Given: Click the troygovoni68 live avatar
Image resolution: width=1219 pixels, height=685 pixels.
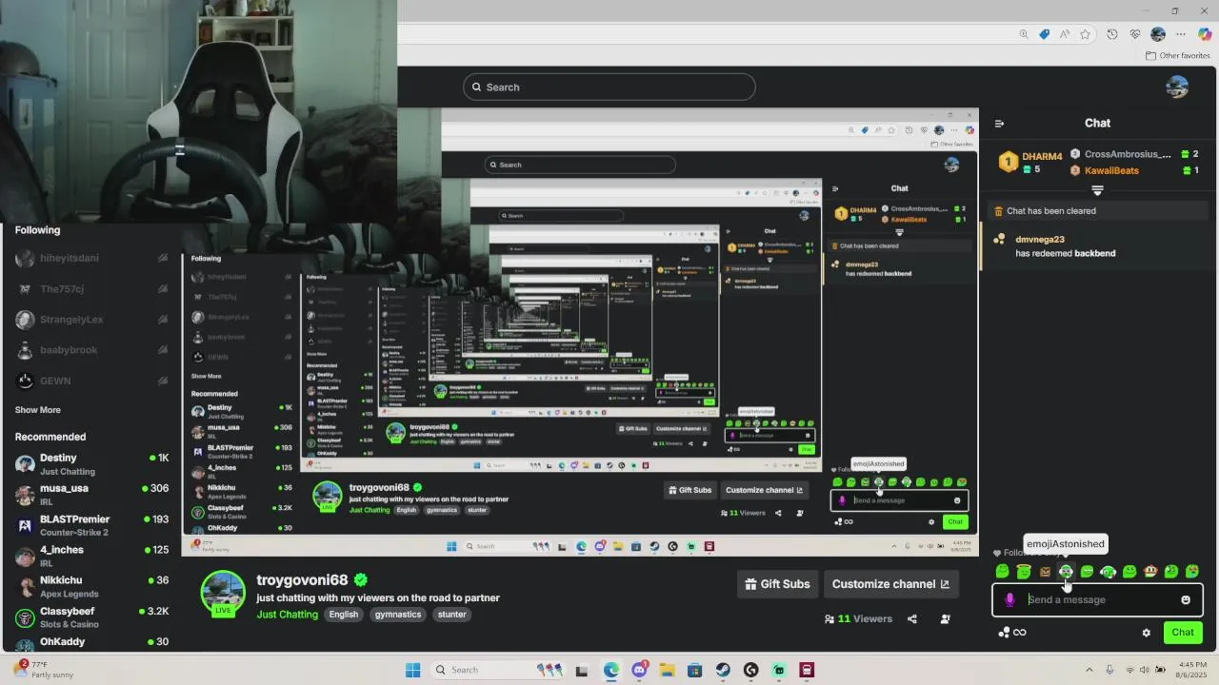Looking at the screenshot, I should pyautogui.click(x=223, y=594).
